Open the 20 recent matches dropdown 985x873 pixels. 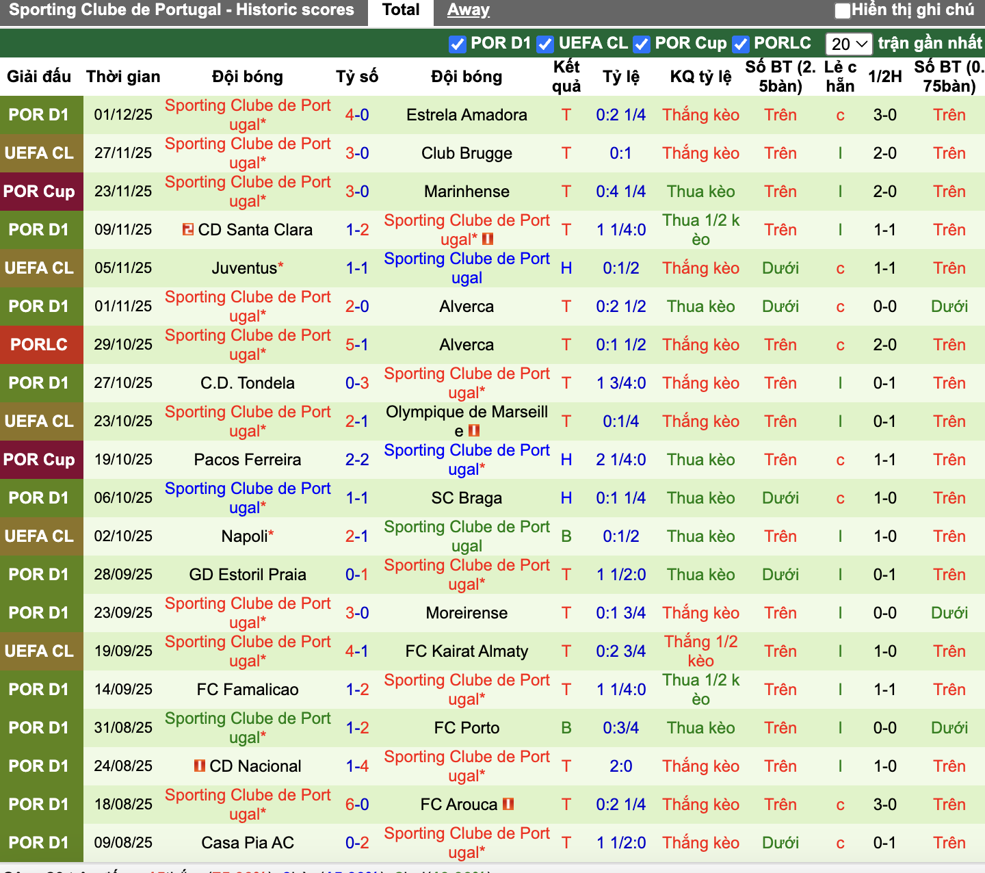pyautogui.click(x=849, y=44)
